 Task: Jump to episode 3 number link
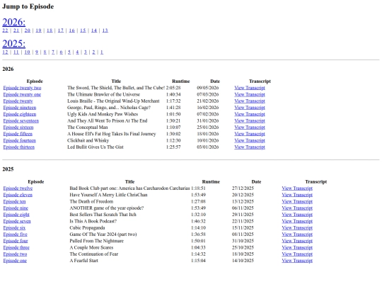(86, 52)
